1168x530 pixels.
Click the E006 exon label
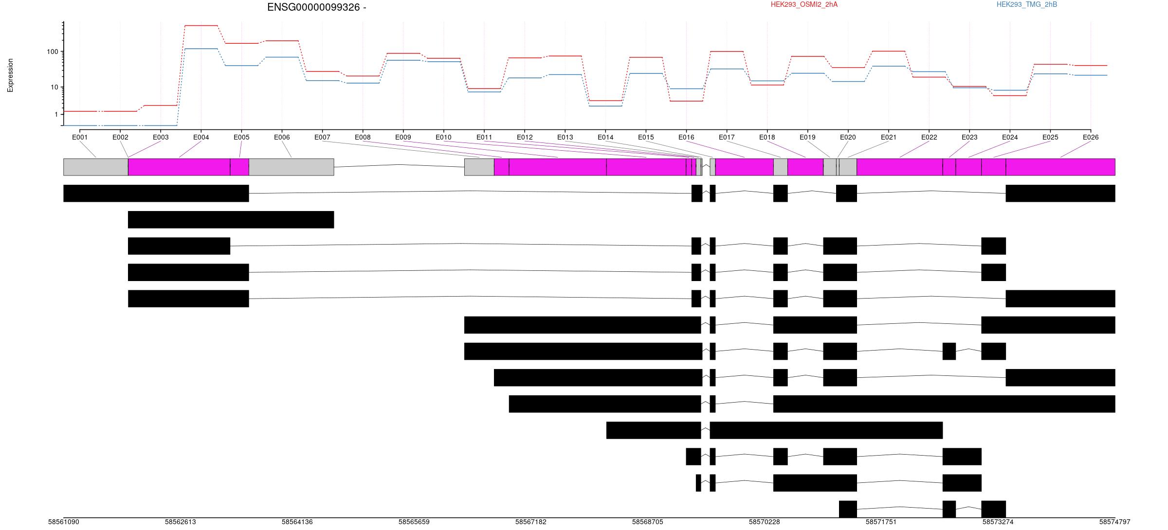pyautogui.click(x=282, y=137)
